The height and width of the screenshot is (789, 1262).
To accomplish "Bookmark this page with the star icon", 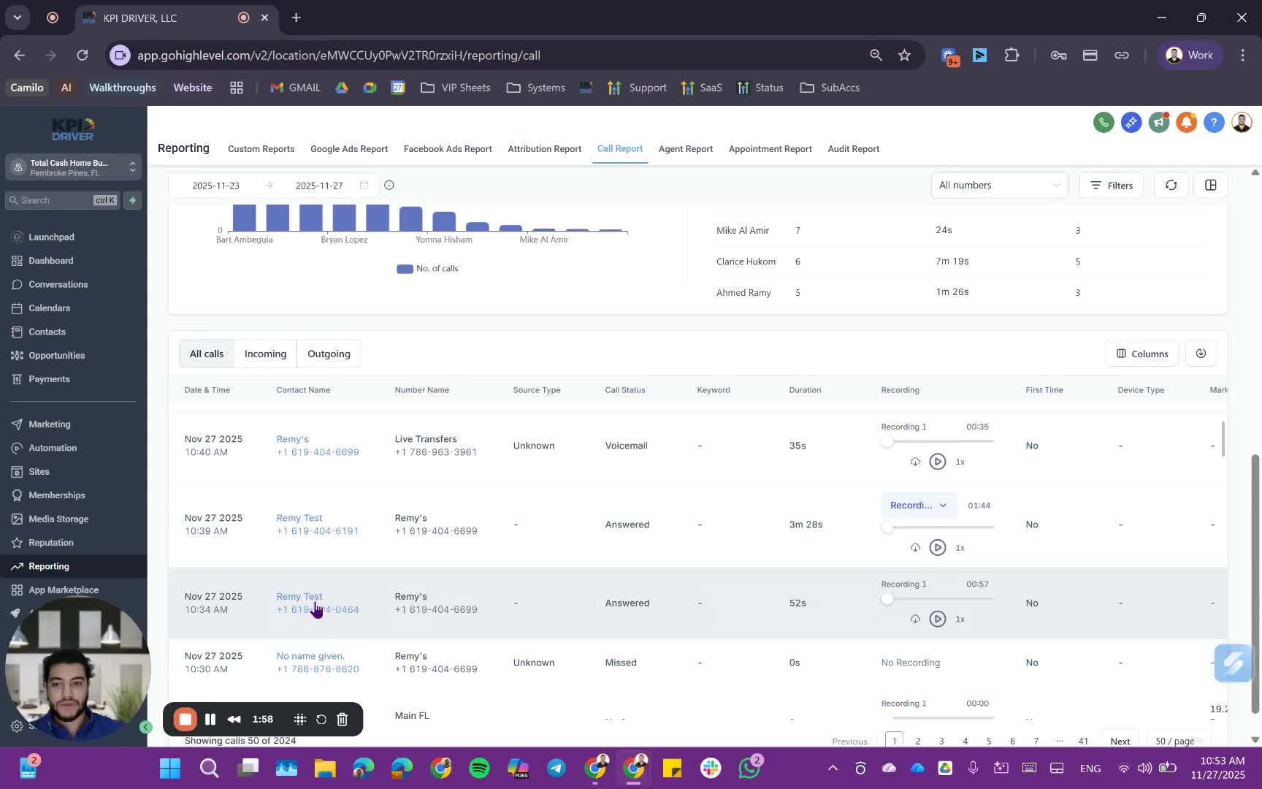I will [904, 56].
